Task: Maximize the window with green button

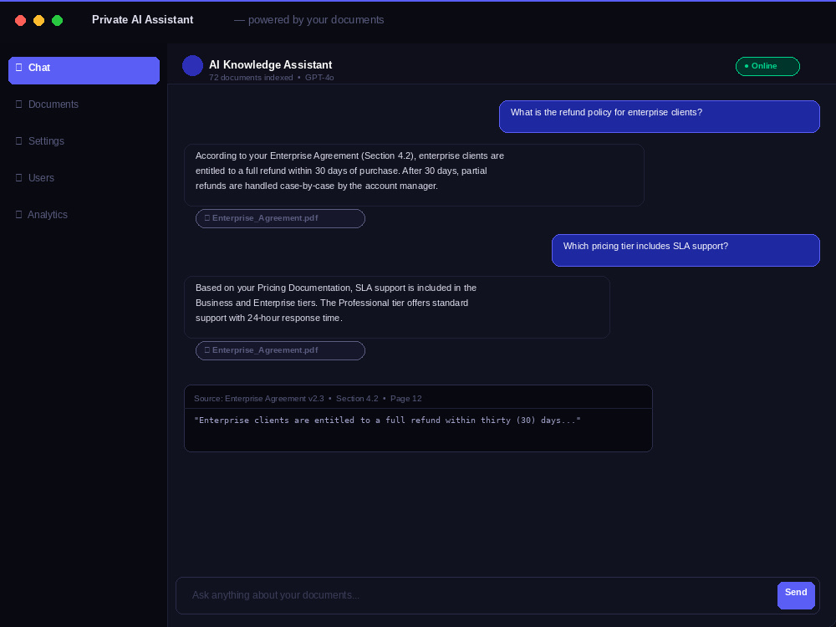Action: [x=57, y=20]
